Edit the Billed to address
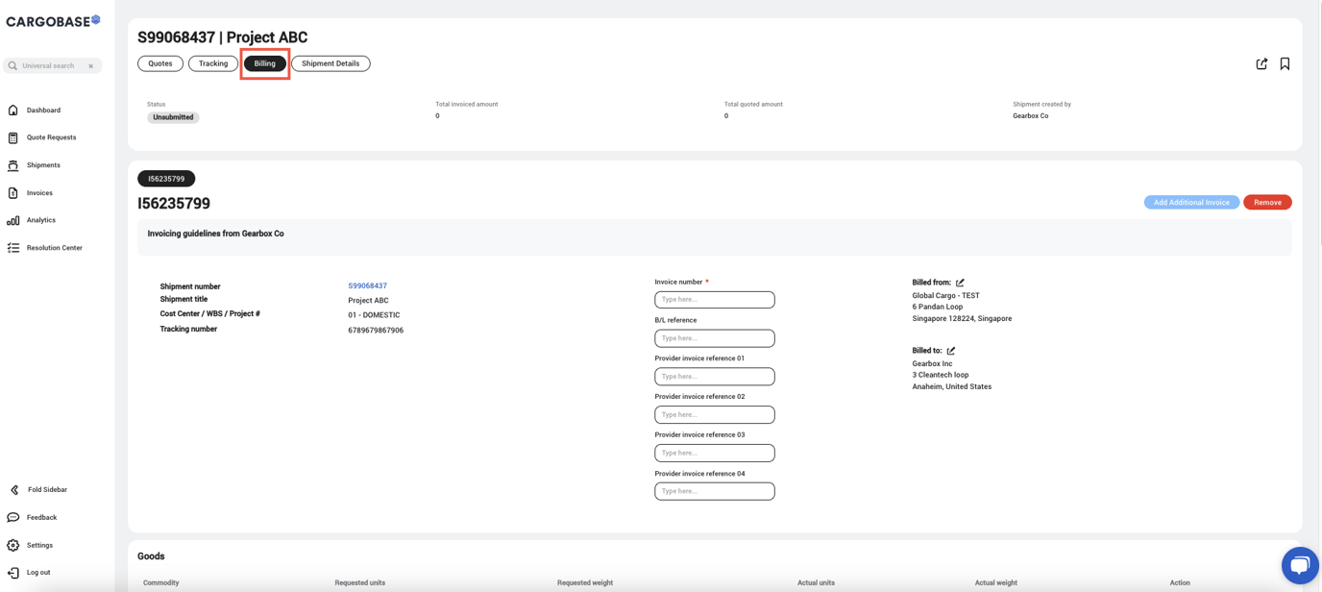1322x592 pixels. 949,350
